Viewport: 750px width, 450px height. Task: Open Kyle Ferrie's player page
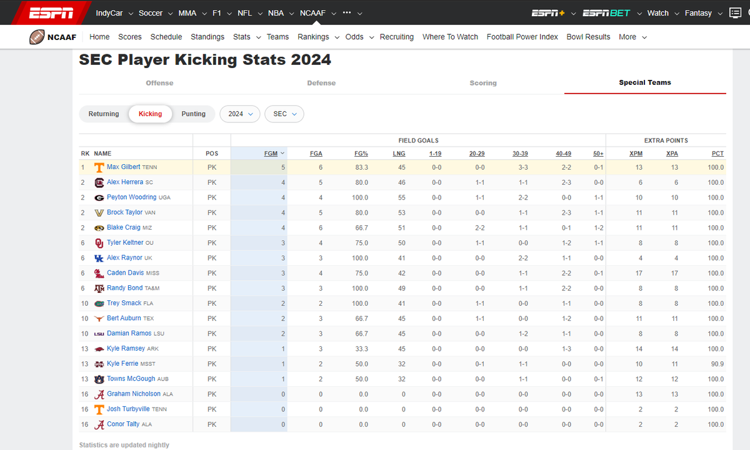tap(122, 364)
